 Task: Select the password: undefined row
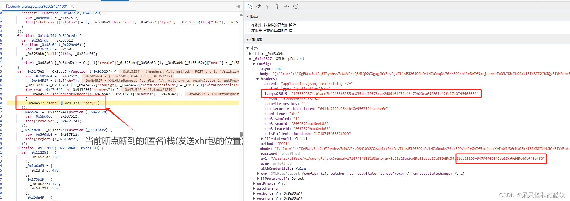pos(280,154)
